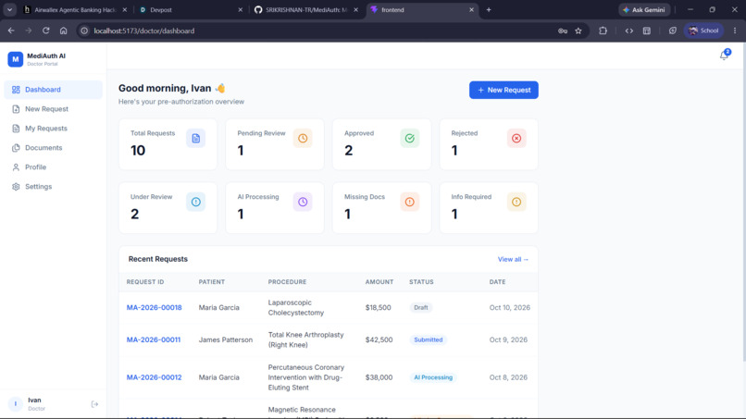The width and height of the screenshot is (746, 419).
Task: Click the Rejected cross icon
Action: click(x=516, y=139)
